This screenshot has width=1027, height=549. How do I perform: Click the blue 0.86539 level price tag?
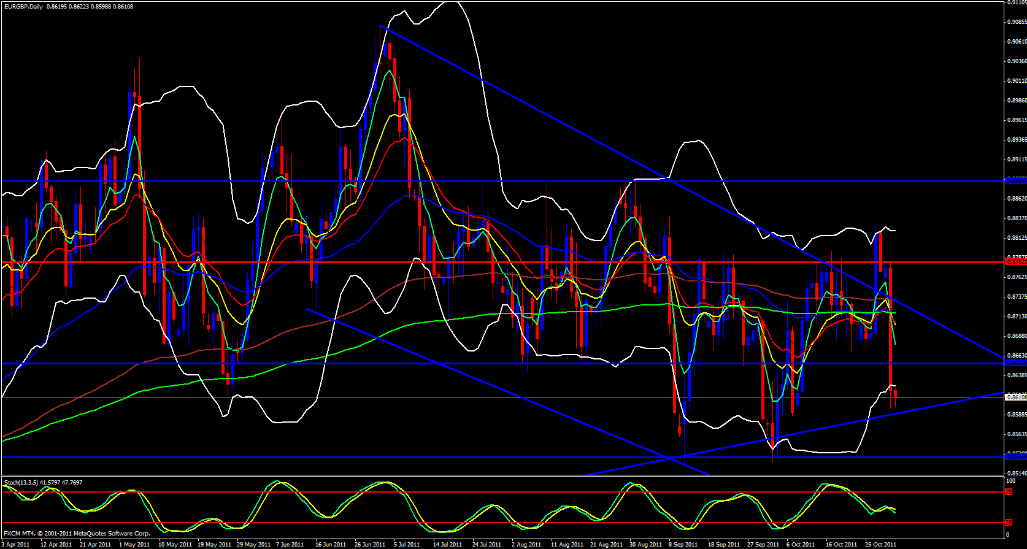[x=1016, y=363]
